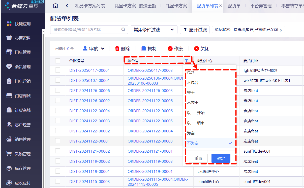Open 门店营销 sidebar icon
Screen dimensions: 304x188
click(9, 81)
